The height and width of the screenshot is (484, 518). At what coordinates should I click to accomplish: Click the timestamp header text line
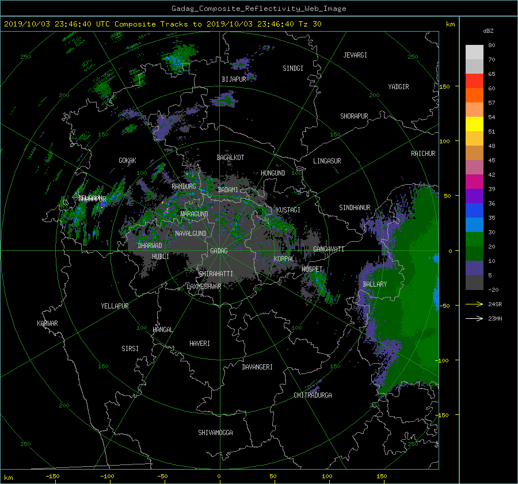pyautogui.click(x=162, y=24)
